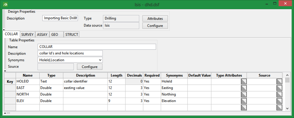Select the NORTH name cell
294x118 pixels.
(28, 94)
